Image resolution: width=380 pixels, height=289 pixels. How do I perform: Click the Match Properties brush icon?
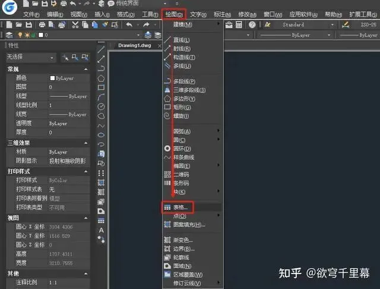point(104,25)
